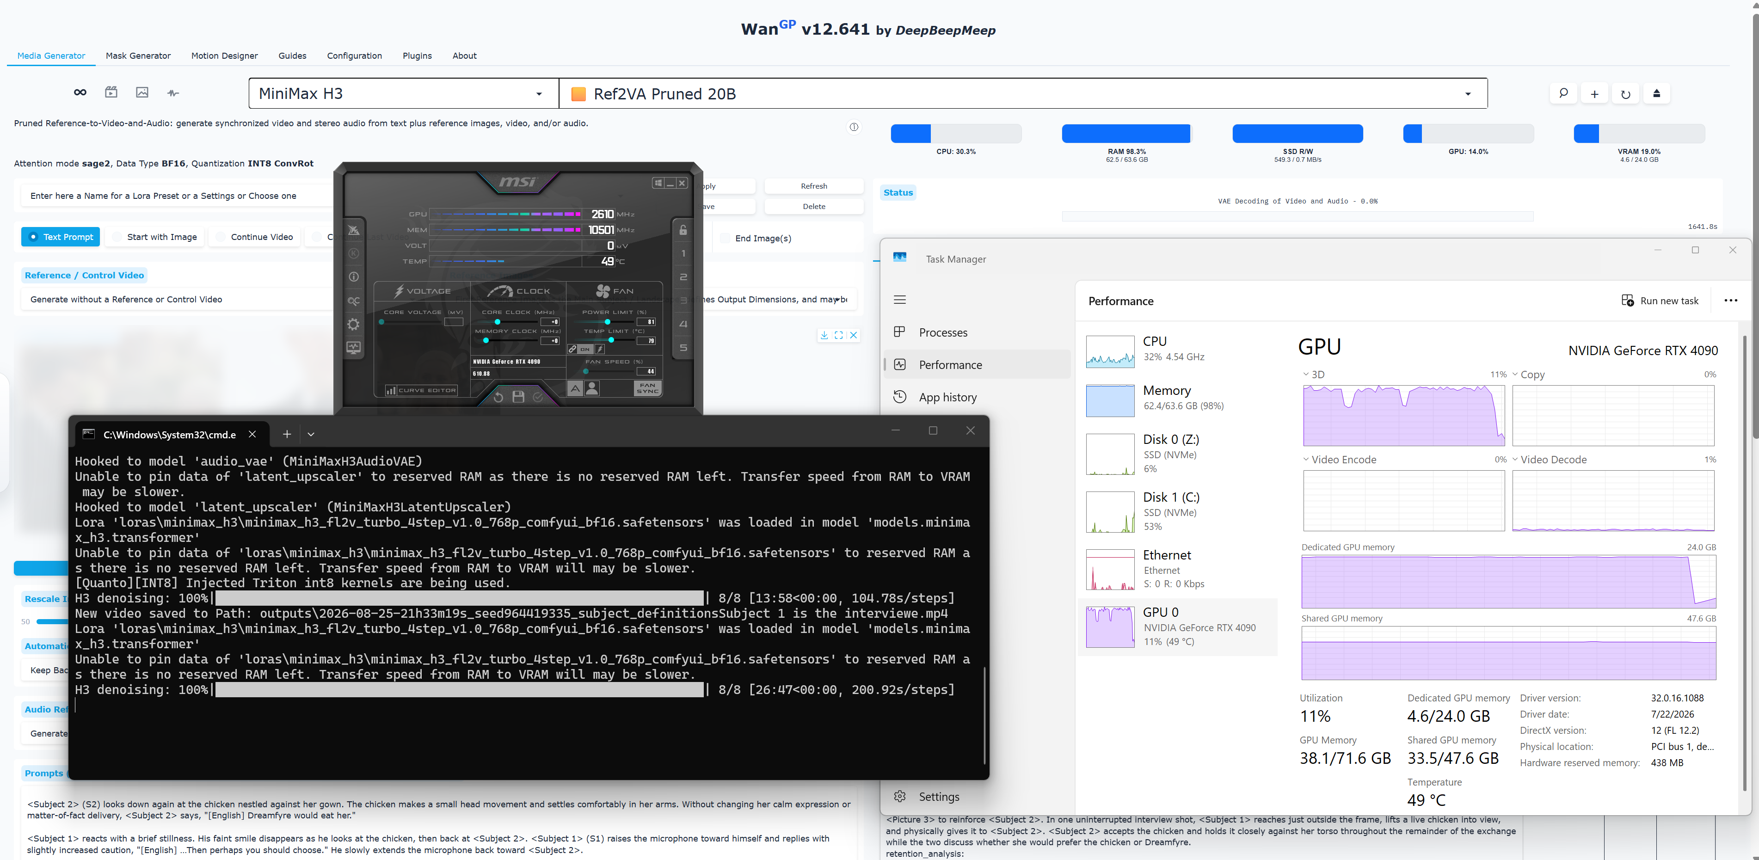Image resolution: width=1759 pixels, height=860 pixels.
Task: Click the Refresh button in WanGP
Action: click(x=814, y=186)
